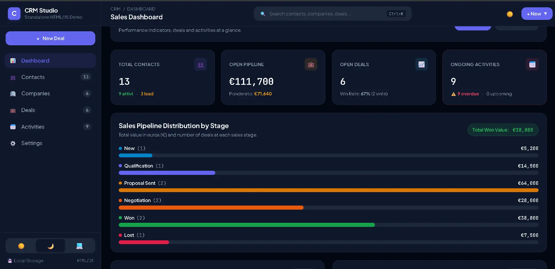The width and height of the screenshot is (555, 269).
Task: Open Settings from the sidebar
Action: (x=50, y=143)
